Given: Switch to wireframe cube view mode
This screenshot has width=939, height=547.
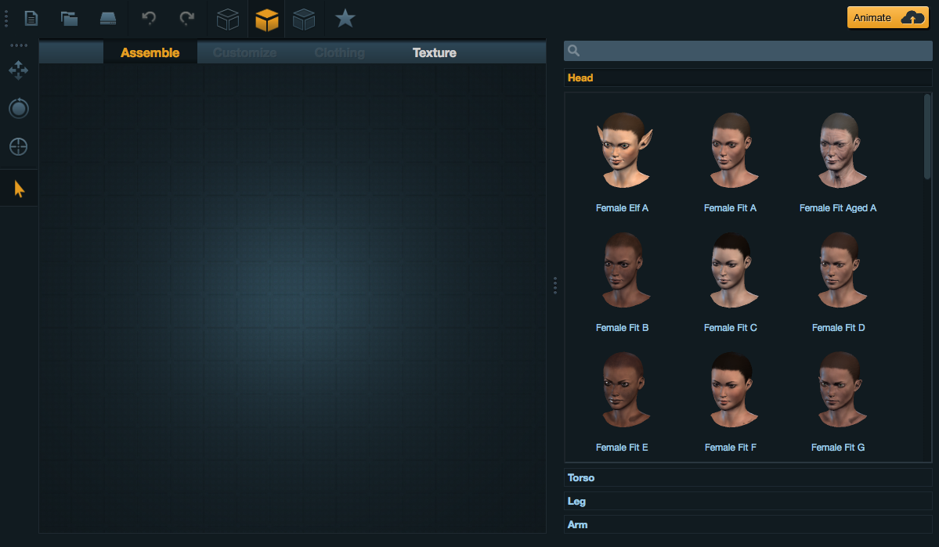Looking at the screenshot, I should pos(228,19).
